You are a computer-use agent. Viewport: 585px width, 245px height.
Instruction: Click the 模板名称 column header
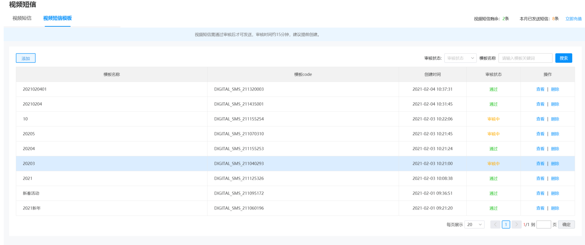(112, 74)
